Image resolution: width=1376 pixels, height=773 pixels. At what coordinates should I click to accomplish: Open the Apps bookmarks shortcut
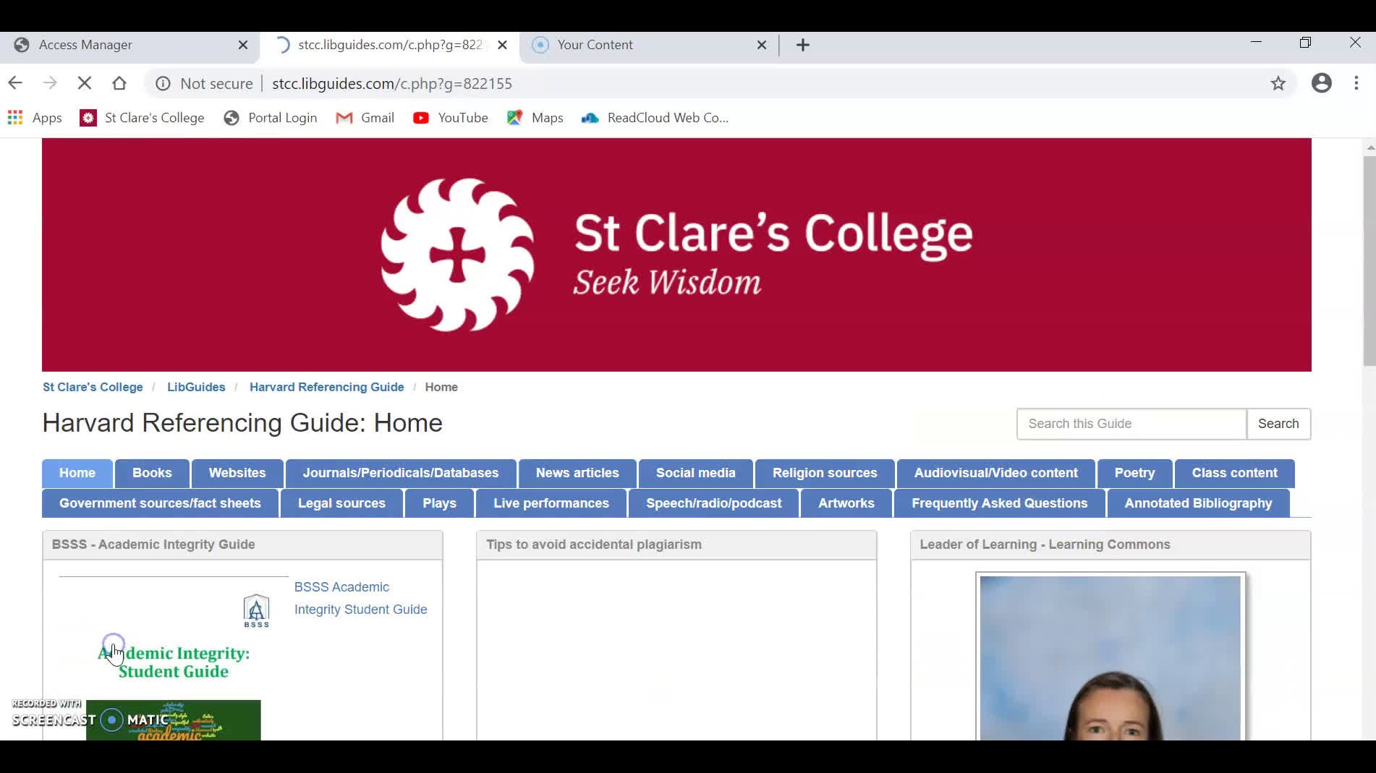tap(35, 118)
